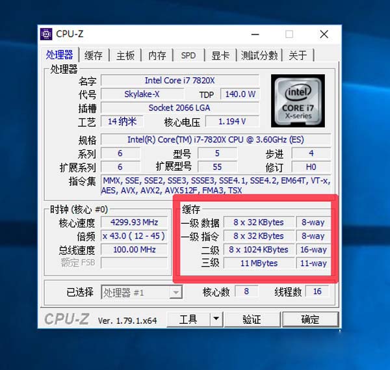The image size is (390, 370).
Task: Open the 主板 tab
Action: click(125, 55)
